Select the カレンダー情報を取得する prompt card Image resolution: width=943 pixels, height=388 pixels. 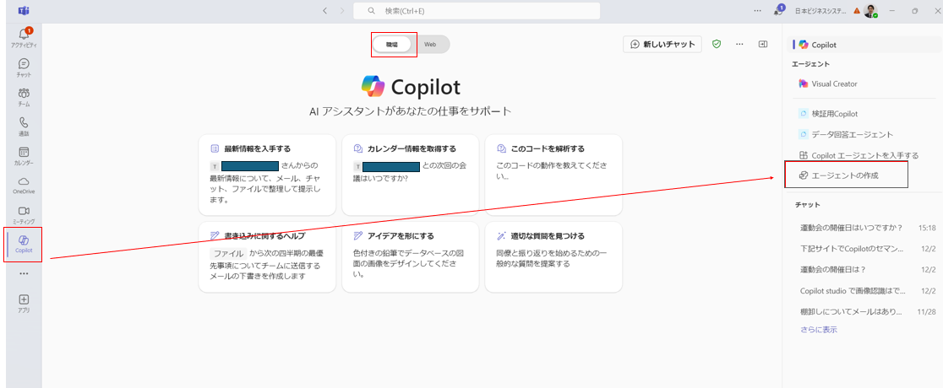click(410, 175)
